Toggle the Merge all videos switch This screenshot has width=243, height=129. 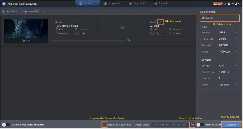[200, 125]
